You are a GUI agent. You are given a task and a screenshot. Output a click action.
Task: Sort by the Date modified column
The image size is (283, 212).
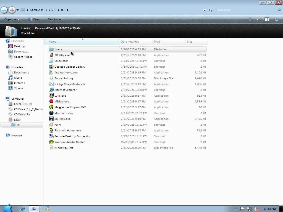136,41
